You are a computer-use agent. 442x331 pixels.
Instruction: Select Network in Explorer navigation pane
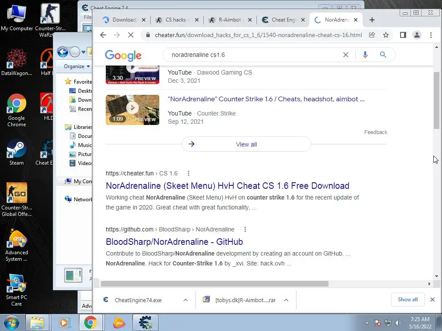point(79,199)
